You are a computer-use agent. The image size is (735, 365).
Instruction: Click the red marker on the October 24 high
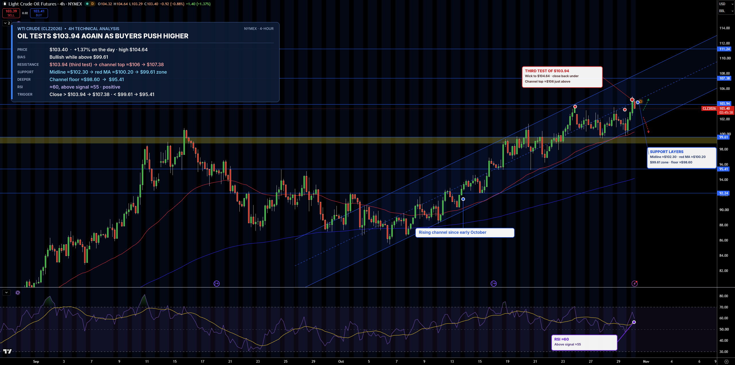[575, 107]
